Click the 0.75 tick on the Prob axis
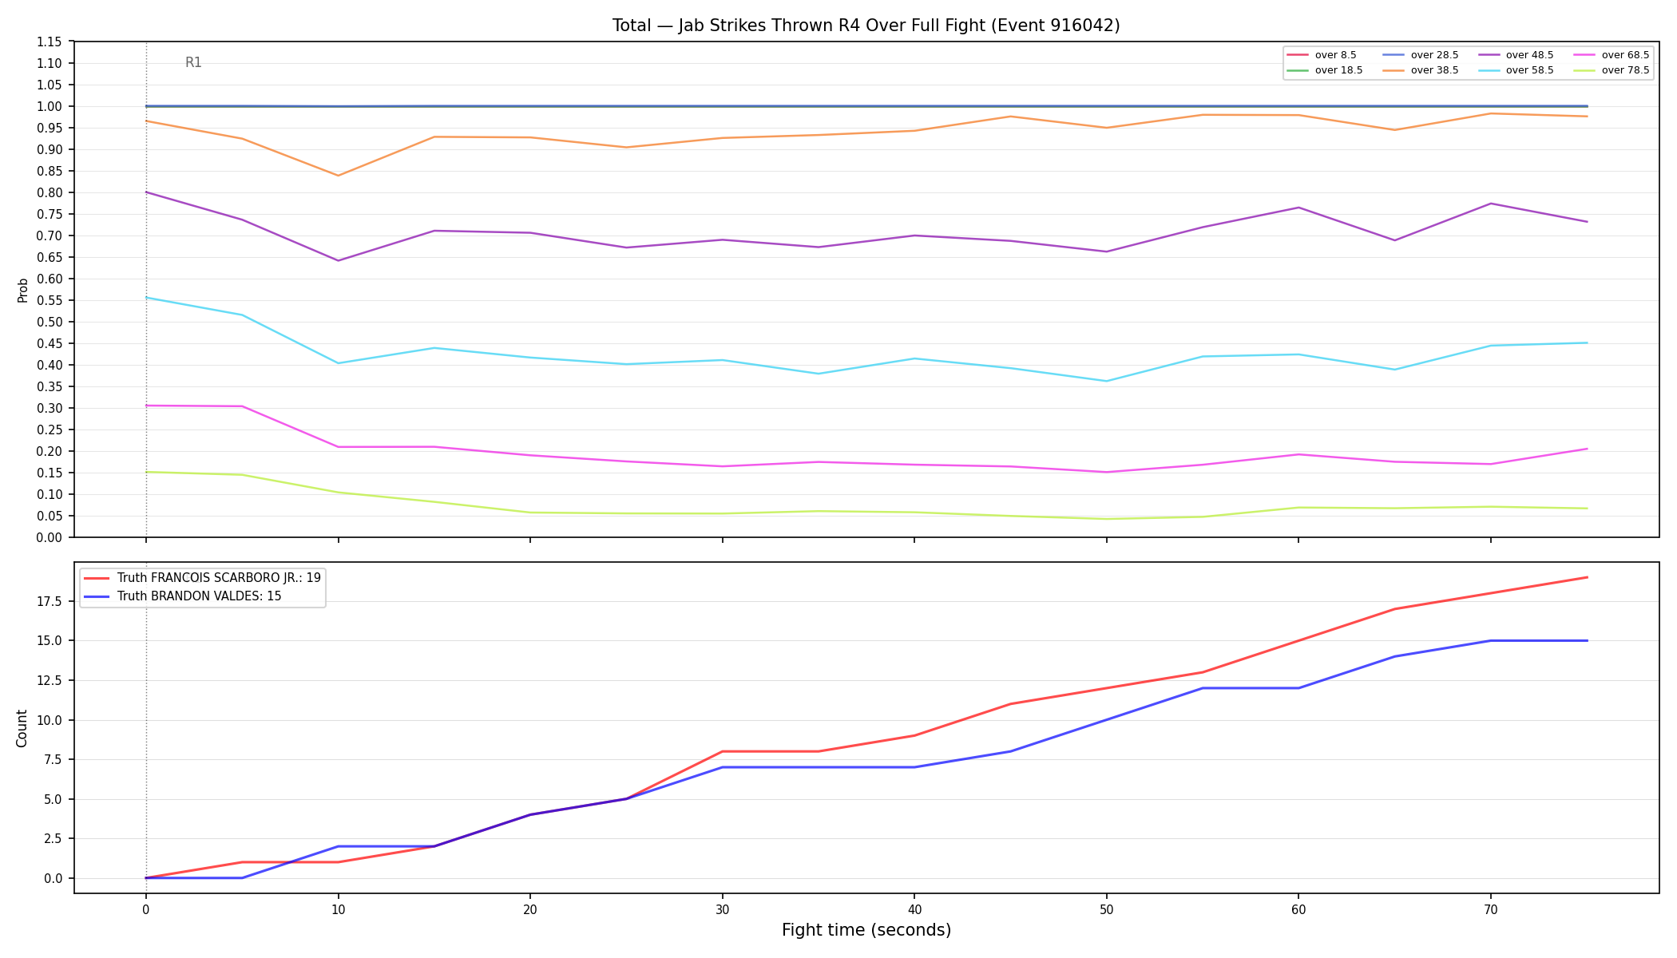The width and height of the screenshot is (1677, 958). click(50, 214)
